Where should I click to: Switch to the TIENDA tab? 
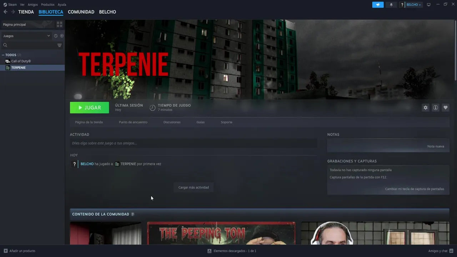click(26, 12)
